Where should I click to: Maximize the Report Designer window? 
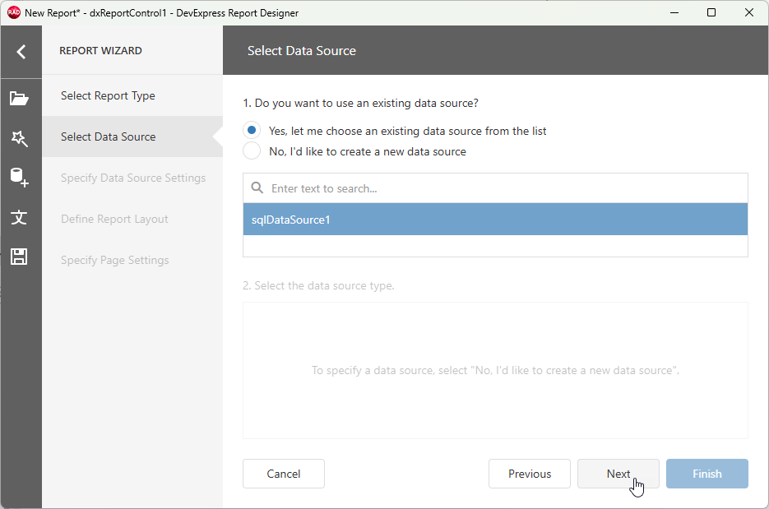tap(711, 13)
